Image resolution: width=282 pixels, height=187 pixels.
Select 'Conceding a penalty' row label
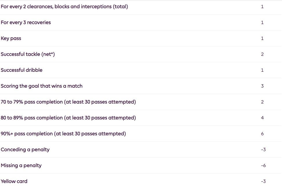(25, 150)
